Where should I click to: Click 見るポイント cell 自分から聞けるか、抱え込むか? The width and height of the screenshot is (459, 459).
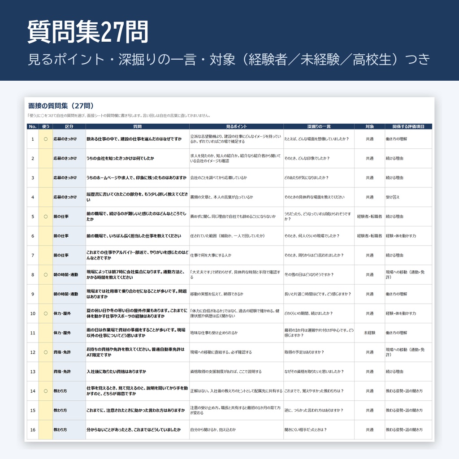[237, 430]
